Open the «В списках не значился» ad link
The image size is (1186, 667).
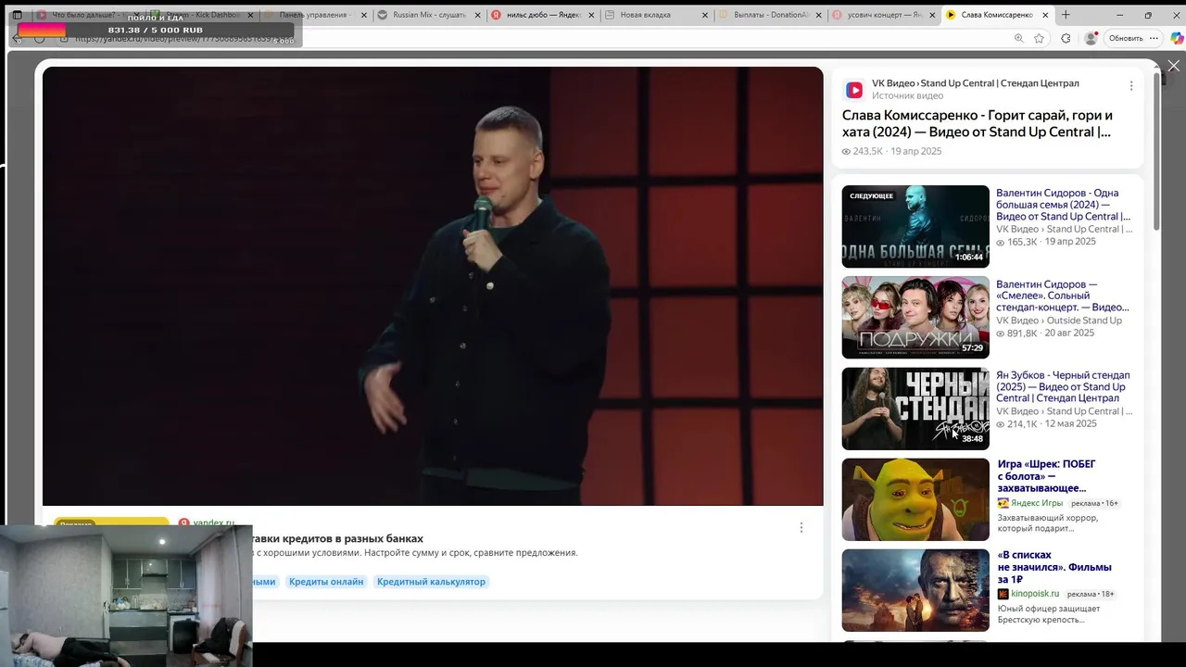pos(1054,567)
